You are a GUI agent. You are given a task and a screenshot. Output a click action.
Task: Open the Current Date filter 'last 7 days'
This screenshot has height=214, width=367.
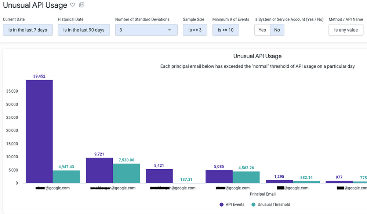tap(28, 30)
